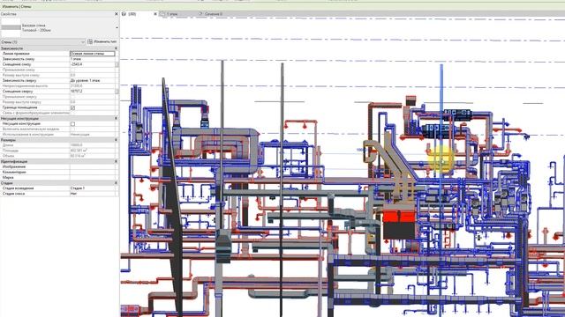Click the Комментарии value cell
565x317 pixels.
[92, 173]
